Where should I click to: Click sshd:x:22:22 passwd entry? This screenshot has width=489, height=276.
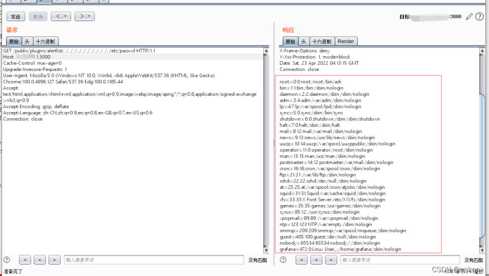(323, 181)
